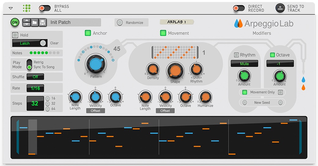Viewport: 318px width, 166px height.
Task: Click the ARPLAB 1 tape label
Action: click(177, 22)
